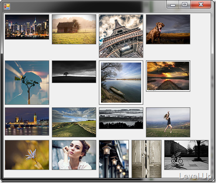This screenshot has height=183, width=216.
Task: Pick the misty monochrome landscape photo
Action: tap(121, 118)
